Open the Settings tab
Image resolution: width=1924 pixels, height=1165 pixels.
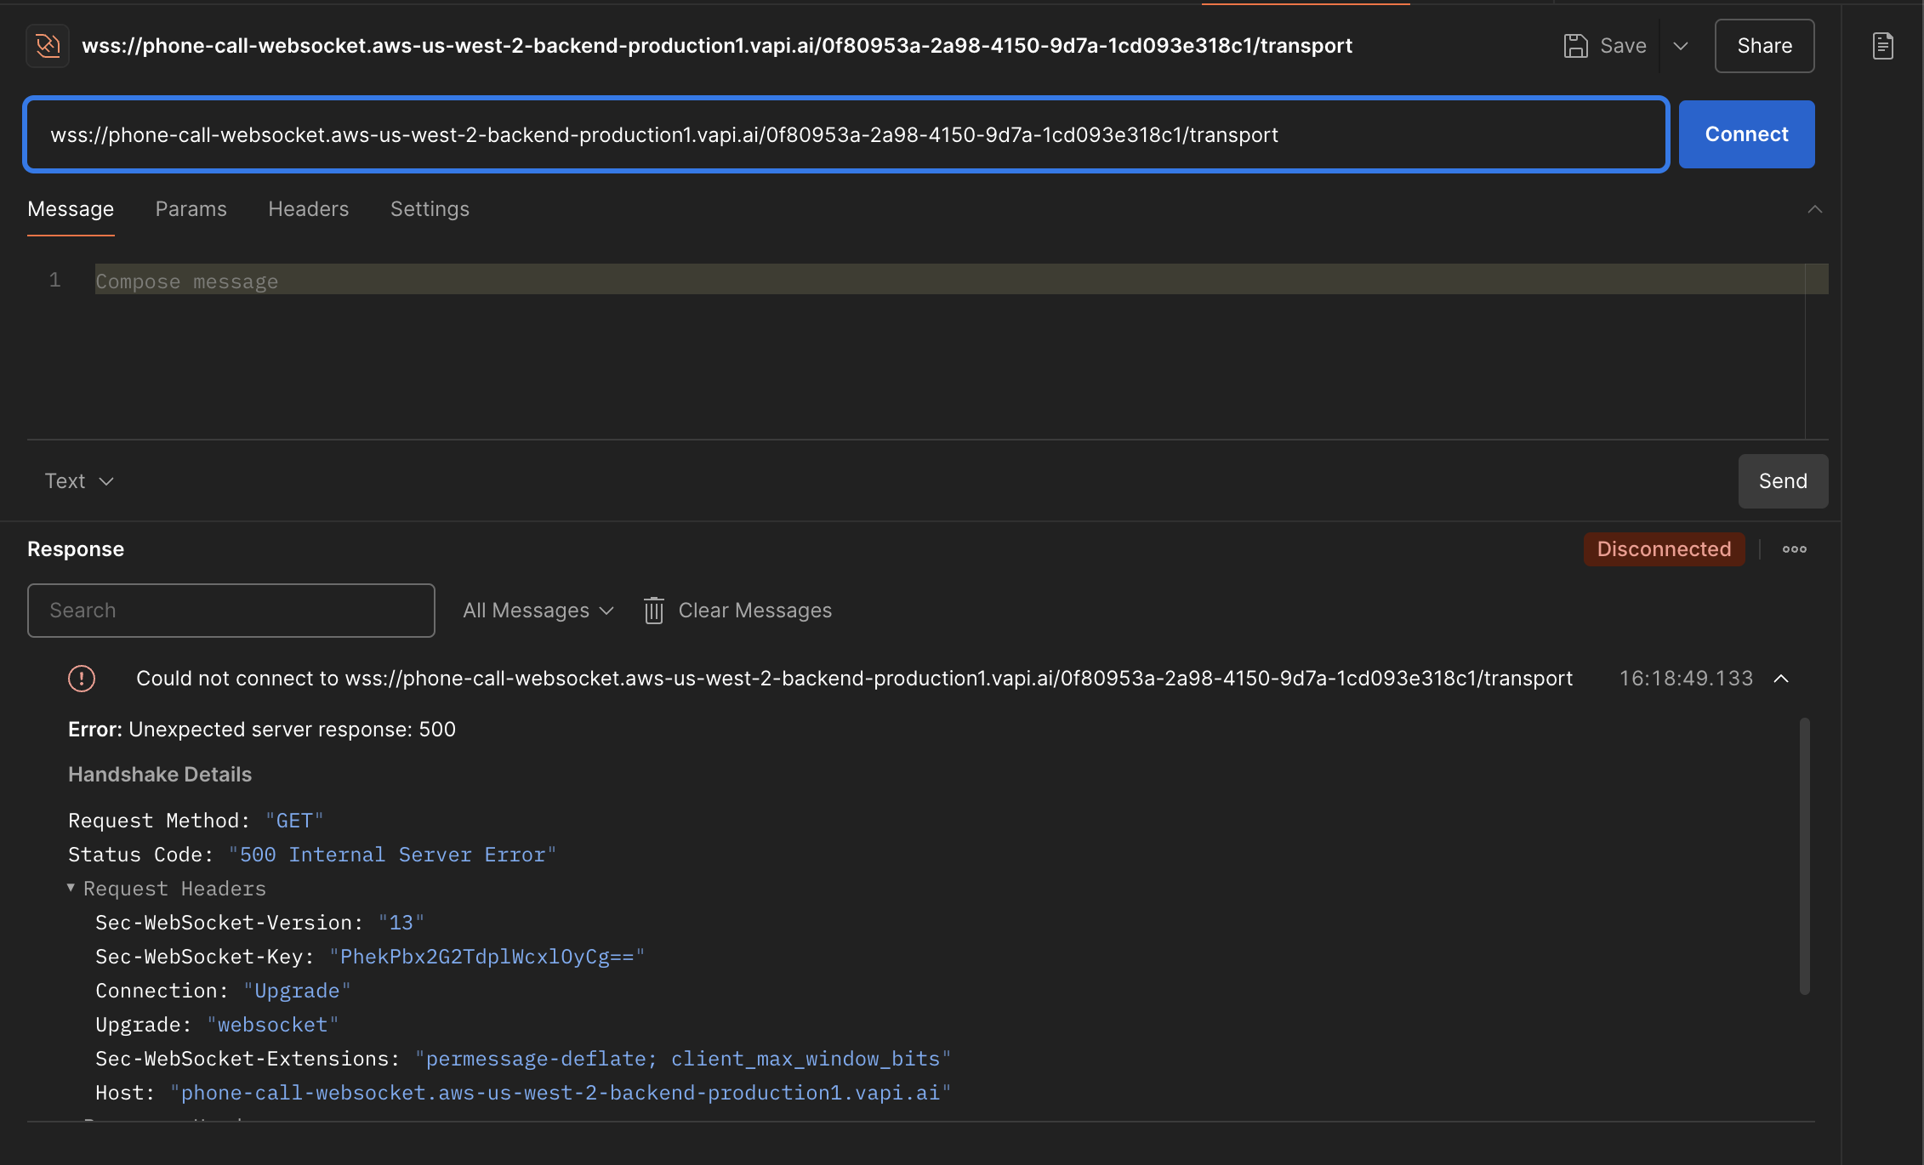[x=430, y=209]
